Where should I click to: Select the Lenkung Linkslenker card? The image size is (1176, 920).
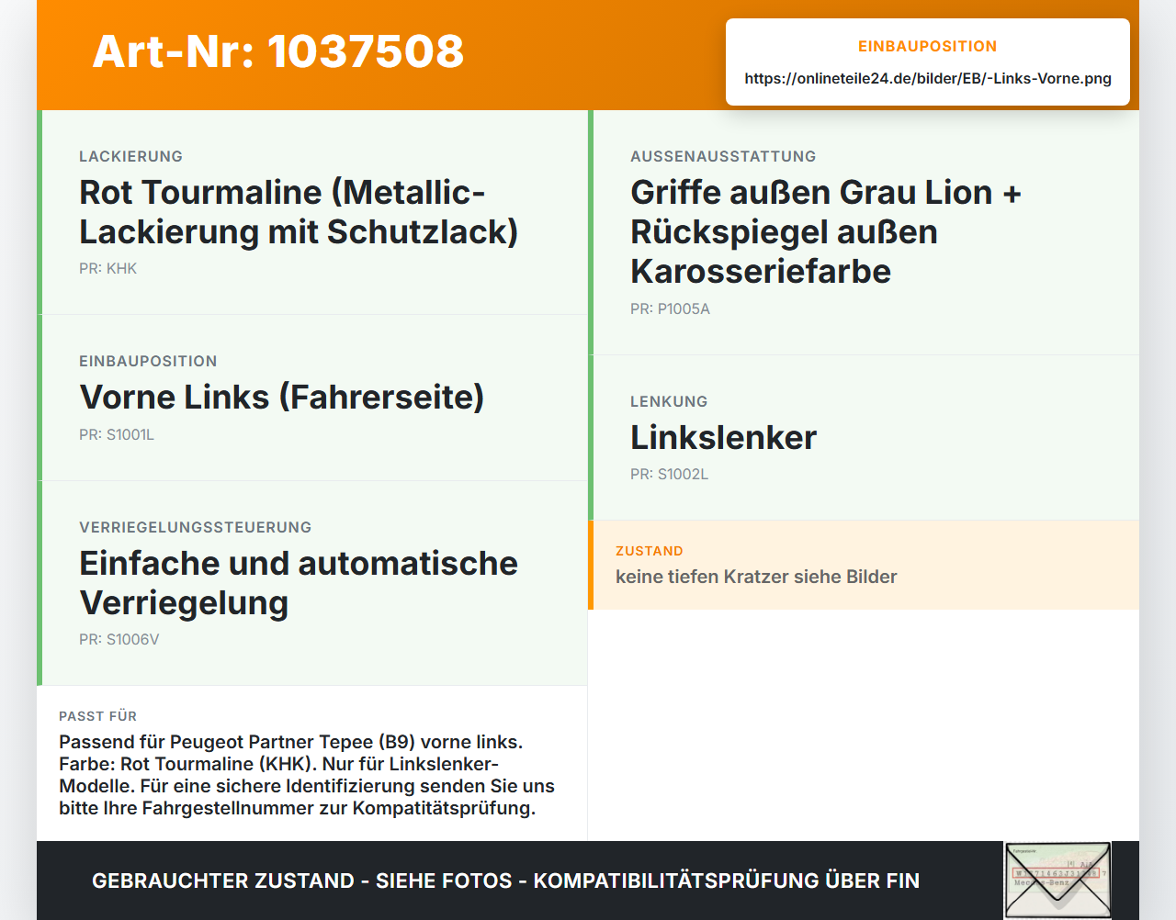(x=864, y=438)
